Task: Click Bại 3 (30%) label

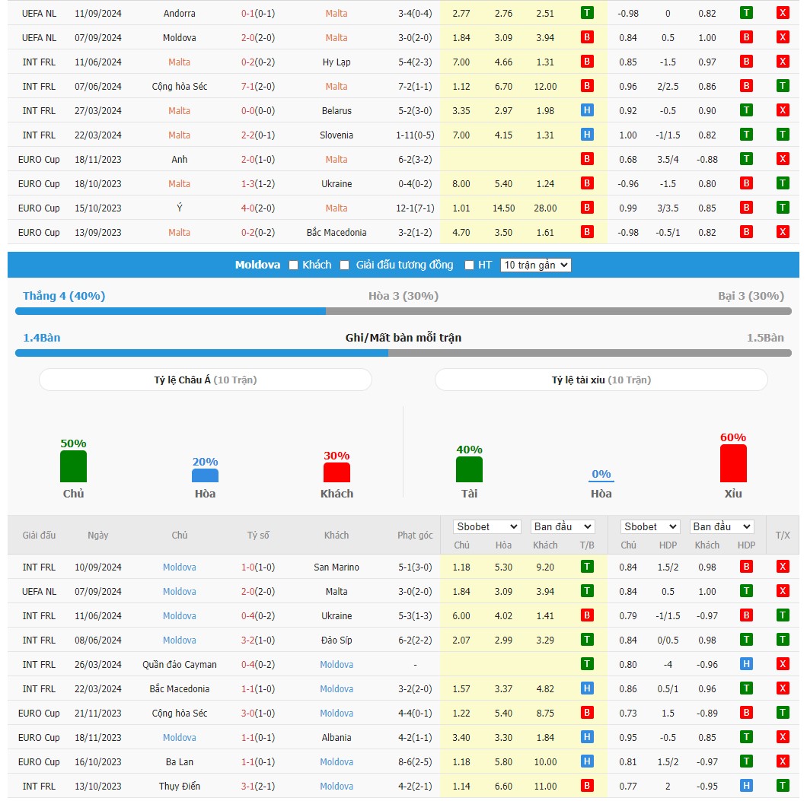Action: pyautogui.click(x=751, y=296)
